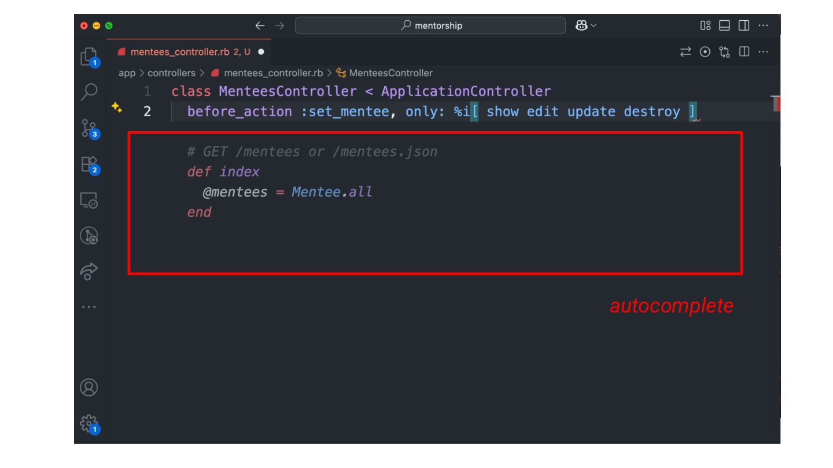Open the Explorer view in the activity bar
The width and height of the screenshot is (833, 468).
(x=89, y=57)
